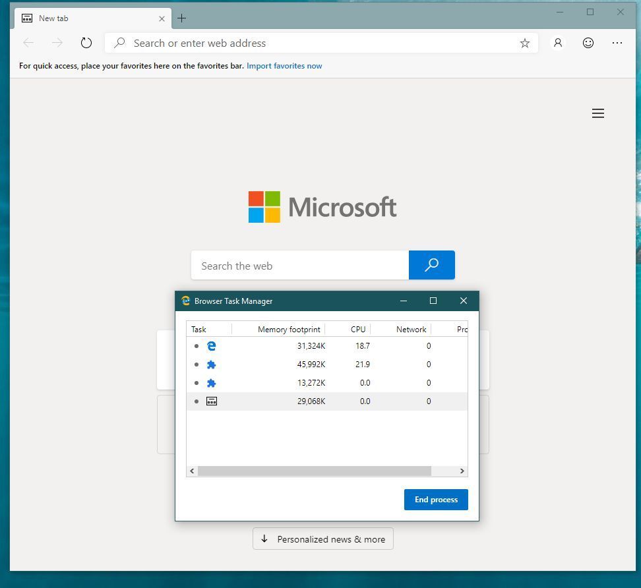
Task: Click task manager scroll right arrow
Action: (462, 471)
